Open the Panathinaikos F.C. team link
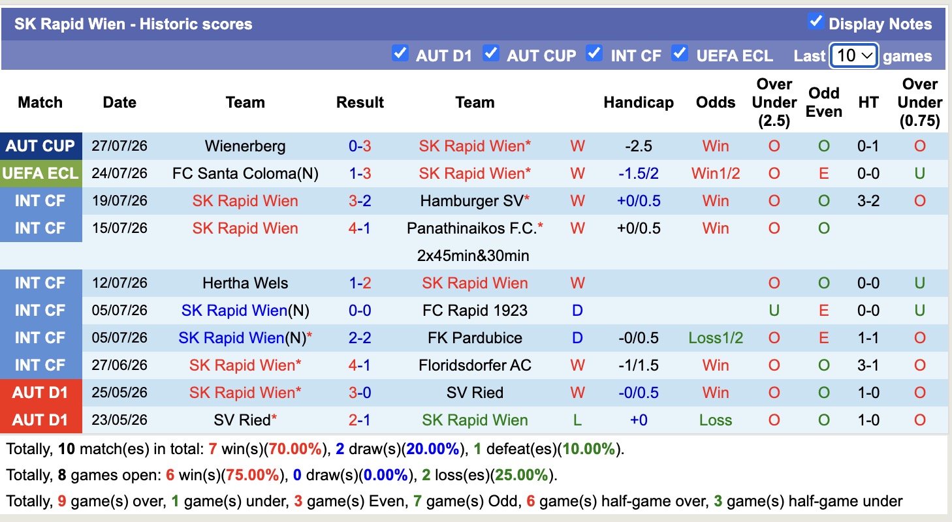The width and height of the screenshot is (952, 522). point(471,228)
